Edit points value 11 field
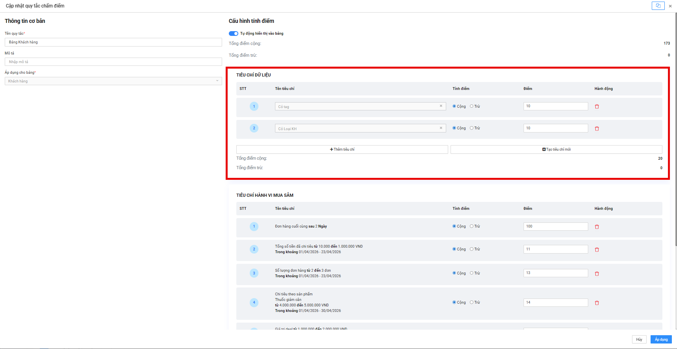 point(555,249)
